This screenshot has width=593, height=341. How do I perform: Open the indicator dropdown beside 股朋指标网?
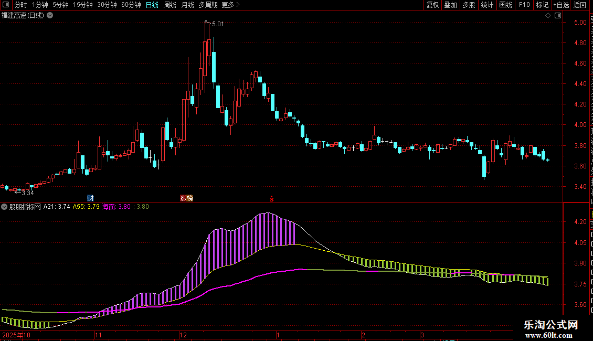[x=4, y=207]
